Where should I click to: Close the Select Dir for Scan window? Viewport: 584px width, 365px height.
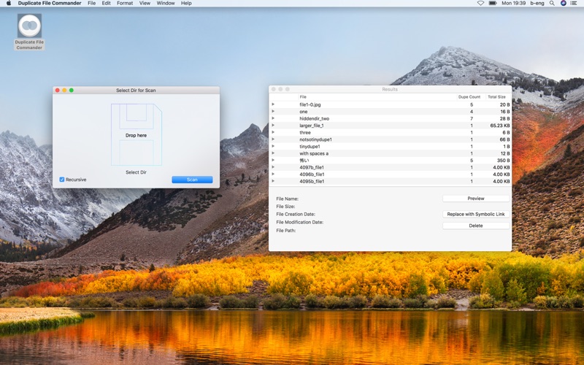click(x=58, y=90)
